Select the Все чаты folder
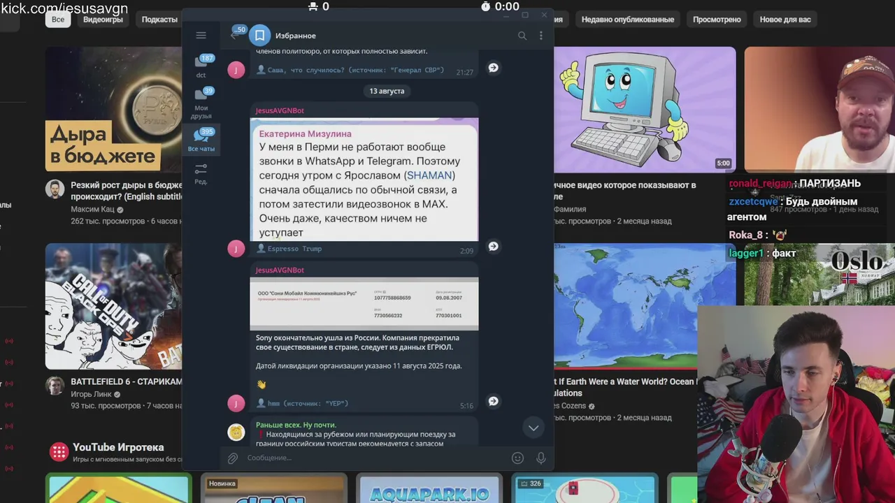Image resolution: width=895 pixels, height=503 pixels. coord(201,140)
